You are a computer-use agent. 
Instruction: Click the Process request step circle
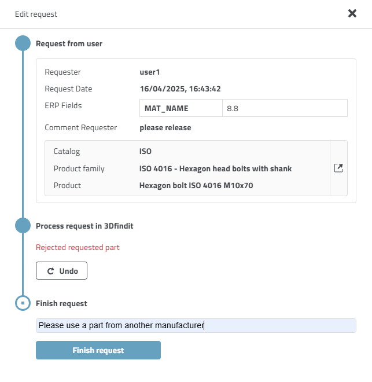coord(23,226)
